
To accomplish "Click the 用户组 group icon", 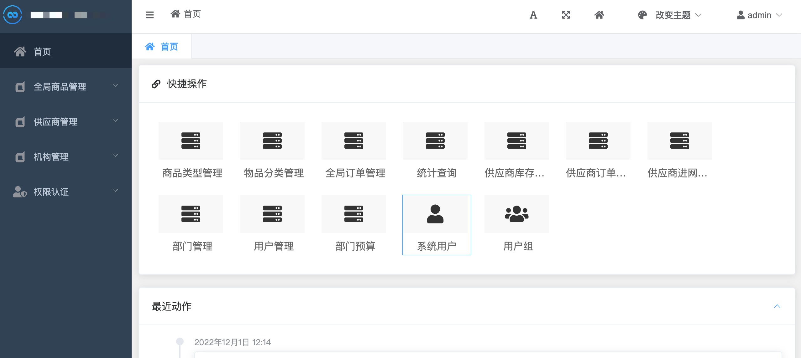I will (x=517, y=214).
